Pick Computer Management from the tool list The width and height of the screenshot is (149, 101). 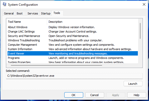click(x=73, y=45)
